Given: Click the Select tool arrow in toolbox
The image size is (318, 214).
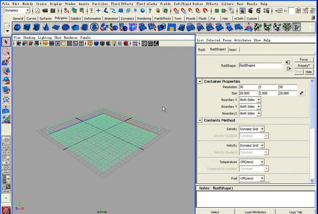Looking at the screenshot, I should click(x=6, y=42).
